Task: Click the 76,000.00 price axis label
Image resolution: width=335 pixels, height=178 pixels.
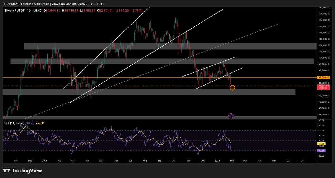Action: point(324,96)
